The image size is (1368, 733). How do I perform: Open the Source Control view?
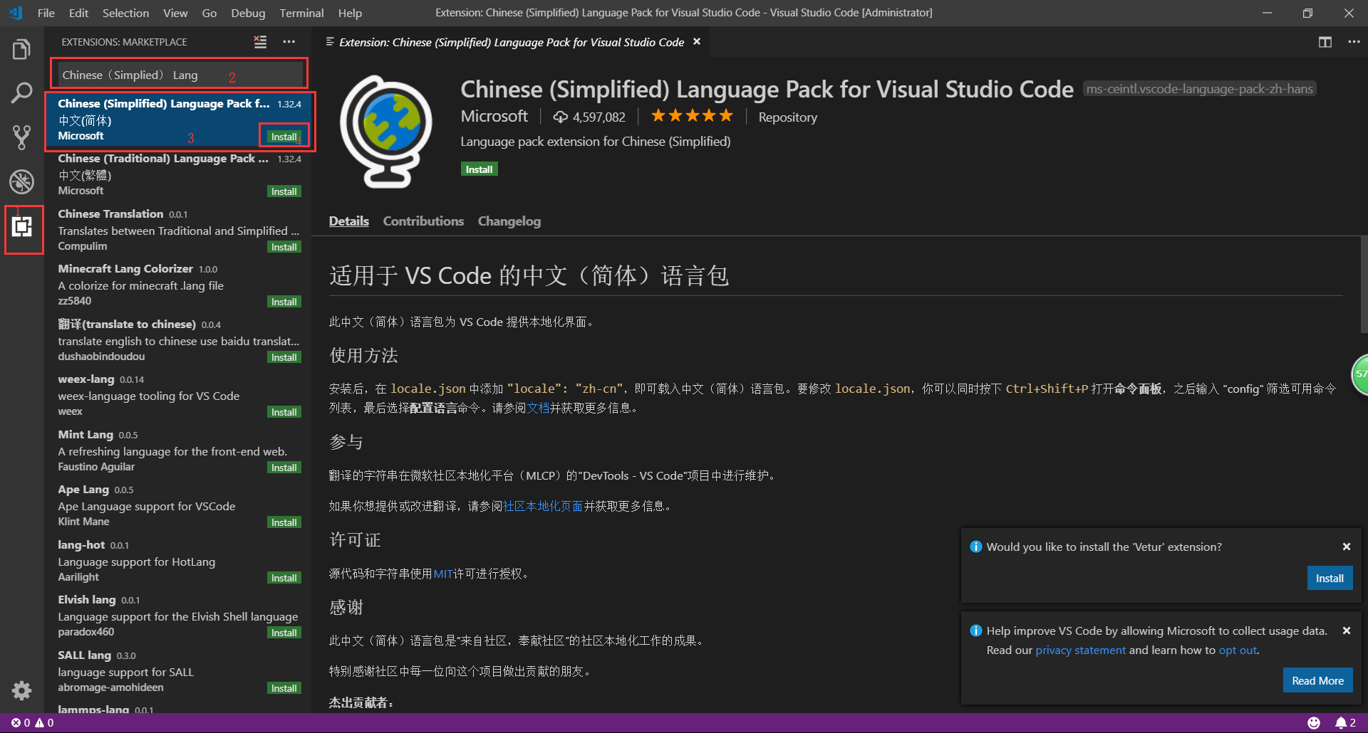21,137
